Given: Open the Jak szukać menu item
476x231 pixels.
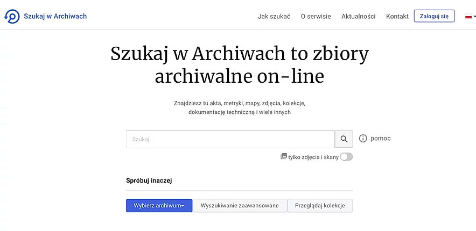Looking at the screenshot, I should 274,16.
